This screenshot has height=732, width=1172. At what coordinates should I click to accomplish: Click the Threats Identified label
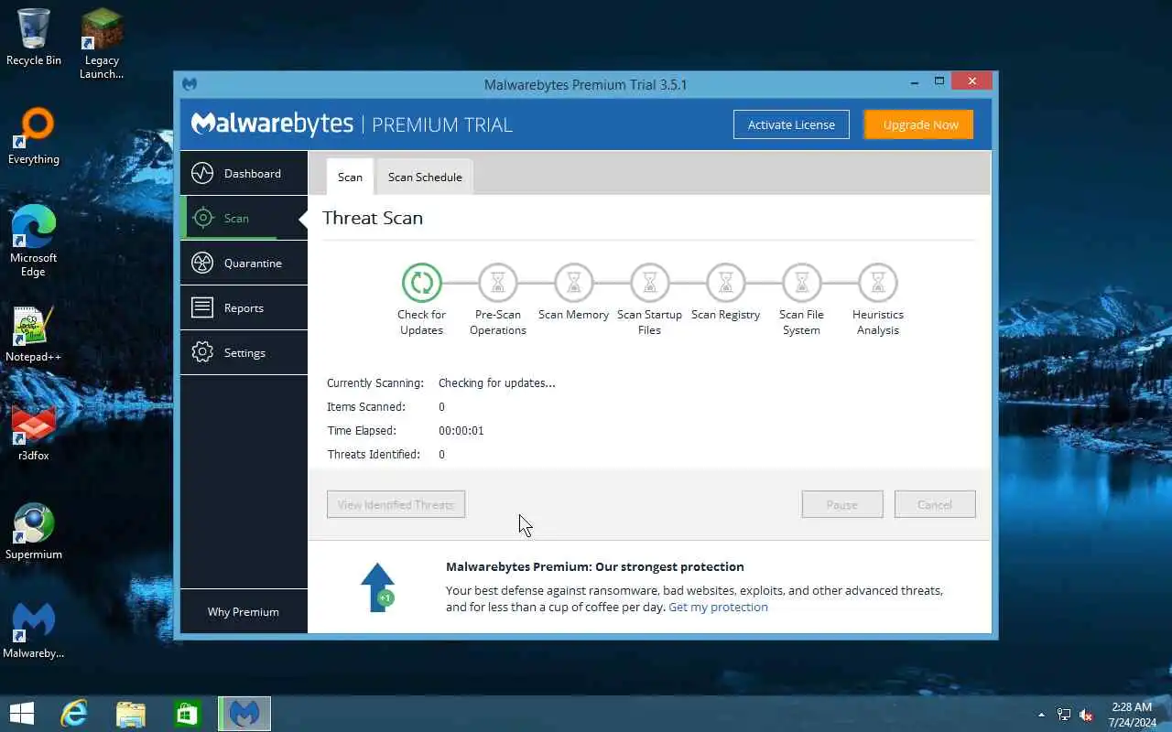[x=374, y=455]
